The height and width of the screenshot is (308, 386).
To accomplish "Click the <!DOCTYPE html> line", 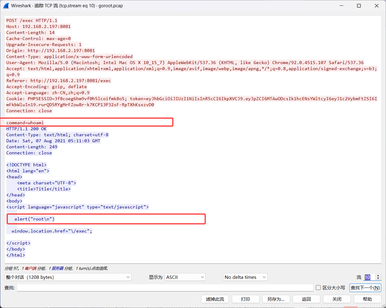I will click(x=26, y=165).
